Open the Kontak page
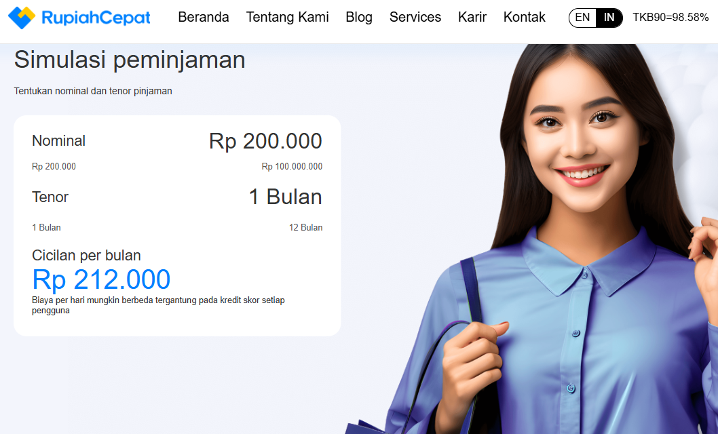The image size is (718, 434). click(x=525, y=17)
